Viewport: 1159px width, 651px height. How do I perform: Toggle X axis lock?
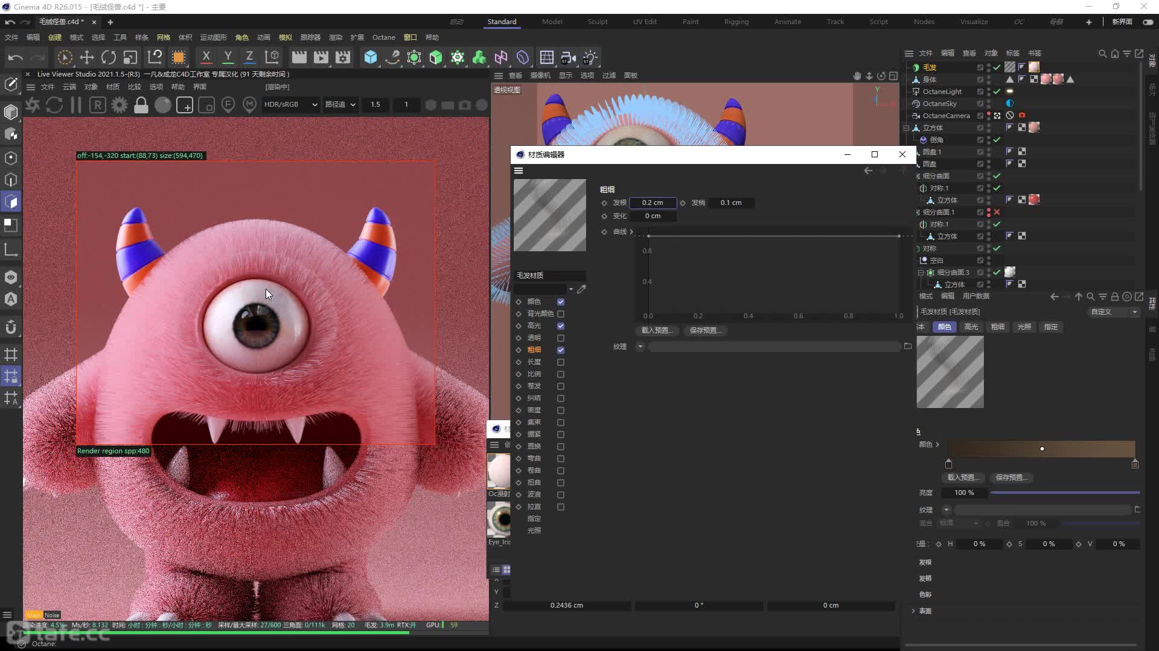(206, 57)
